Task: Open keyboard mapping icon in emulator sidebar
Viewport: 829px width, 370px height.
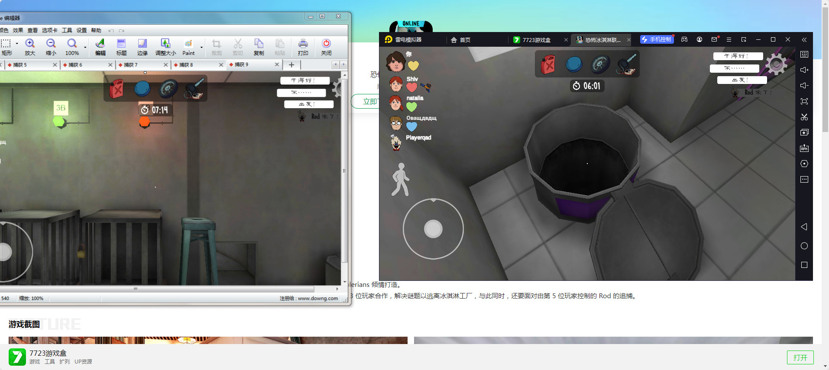Action: click(804, 54)
